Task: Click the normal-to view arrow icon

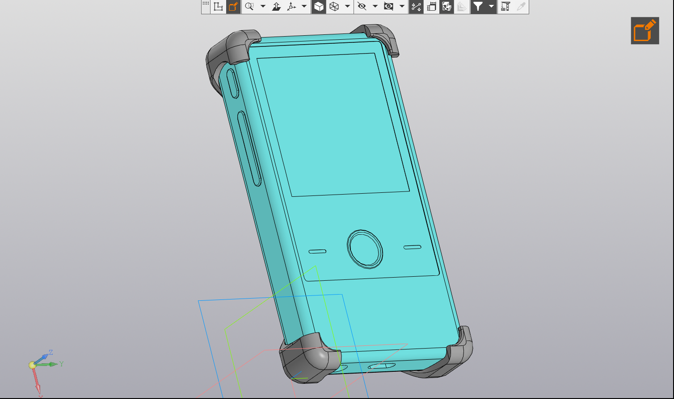Action: click(x=277, y=7)
